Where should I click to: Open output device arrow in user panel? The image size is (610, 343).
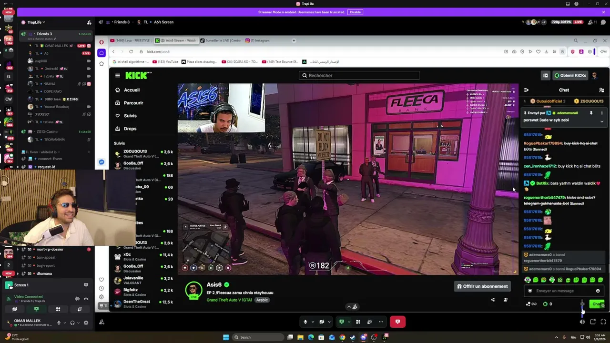[x=78, y=323]
